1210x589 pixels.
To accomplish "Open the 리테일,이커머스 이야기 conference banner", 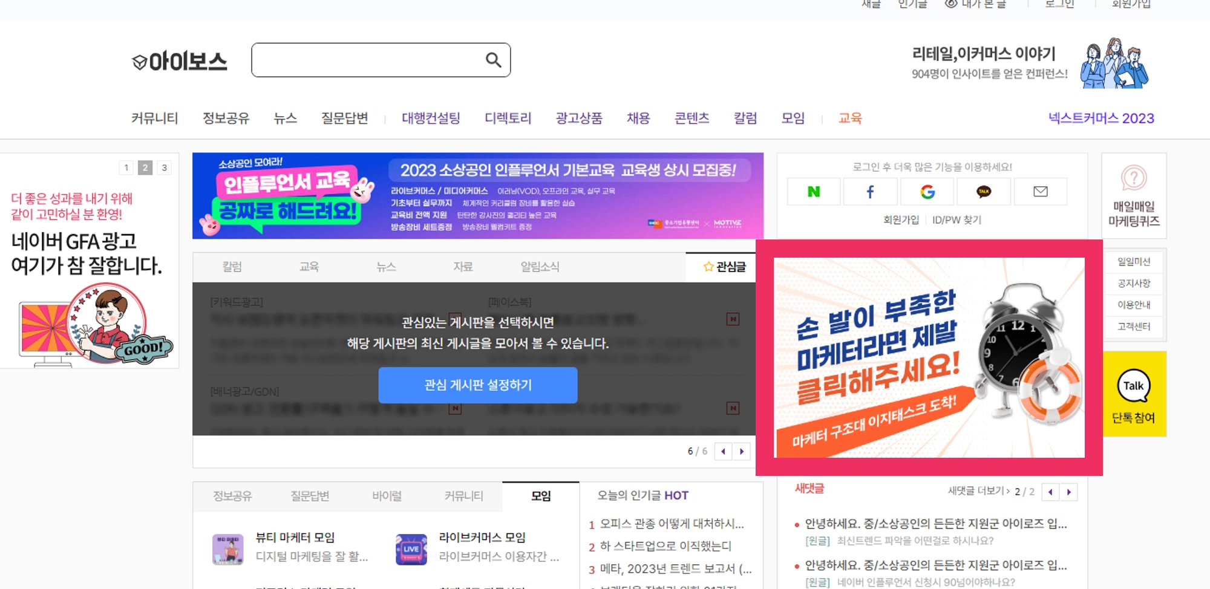I will [1030, 63].
